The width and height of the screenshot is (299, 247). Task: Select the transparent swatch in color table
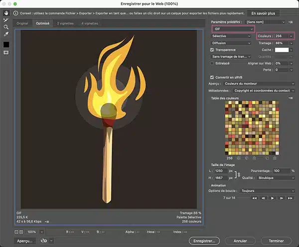[277, 153]
